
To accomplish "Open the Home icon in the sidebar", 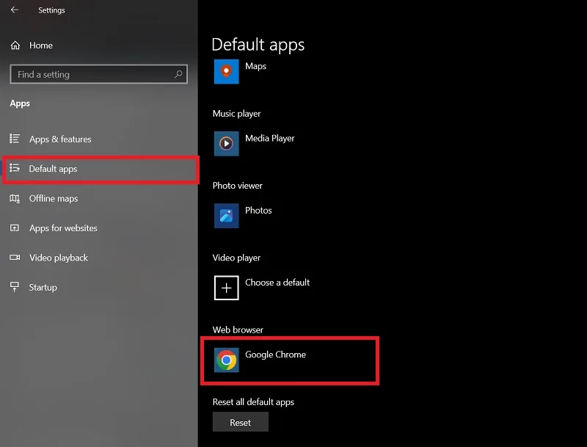I will [x=15, y=46].
